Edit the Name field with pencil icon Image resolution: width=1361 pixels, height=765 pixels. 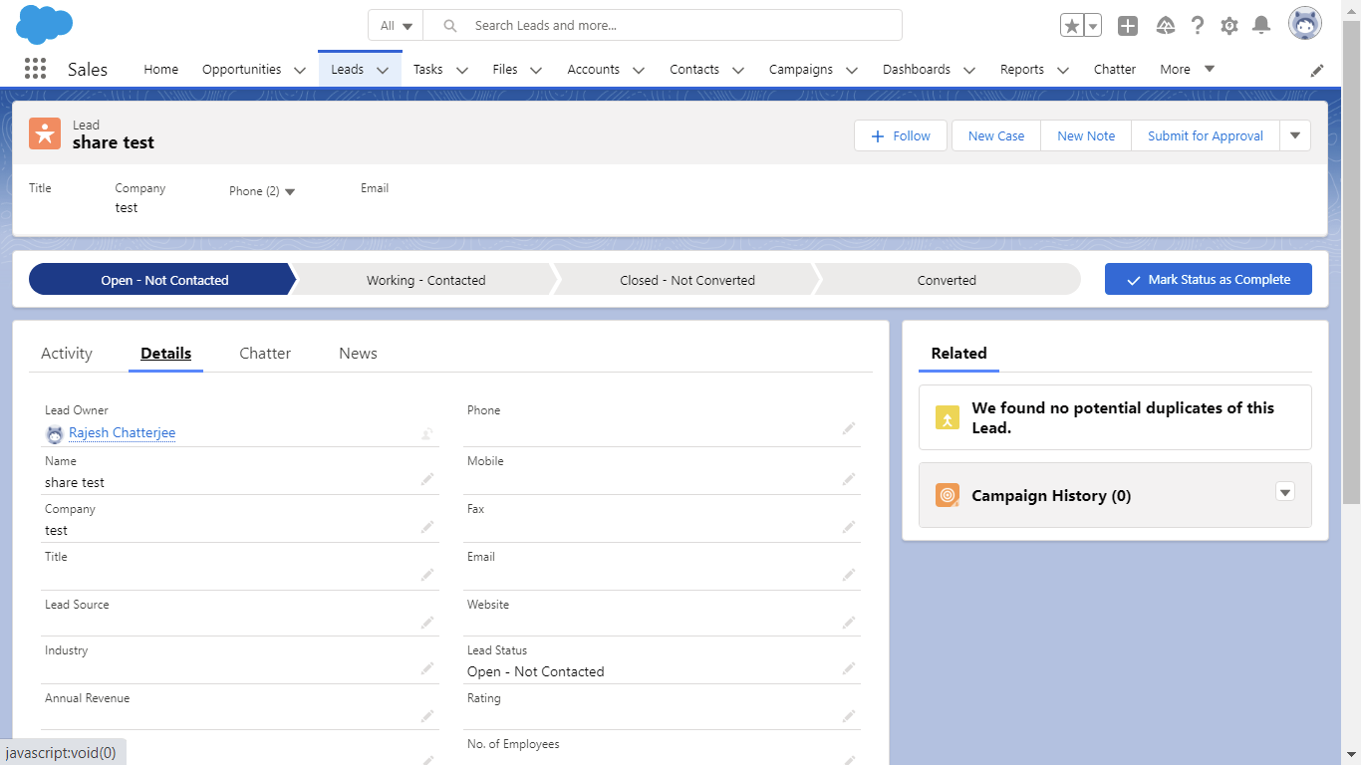(x=426, y=479)
